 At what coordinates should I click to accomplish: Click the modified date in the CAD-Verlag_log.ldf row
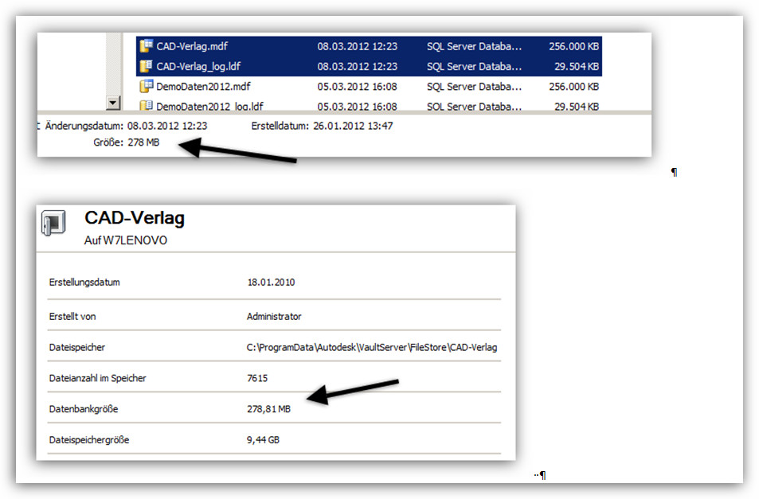(x=358, y=66)
